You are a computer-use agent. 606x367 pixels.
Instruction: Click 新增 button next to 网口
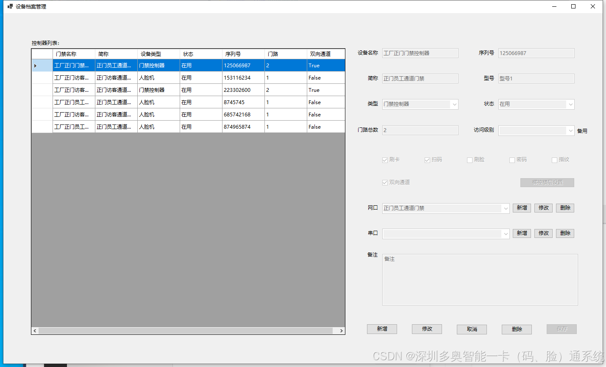tap(522, 208)
